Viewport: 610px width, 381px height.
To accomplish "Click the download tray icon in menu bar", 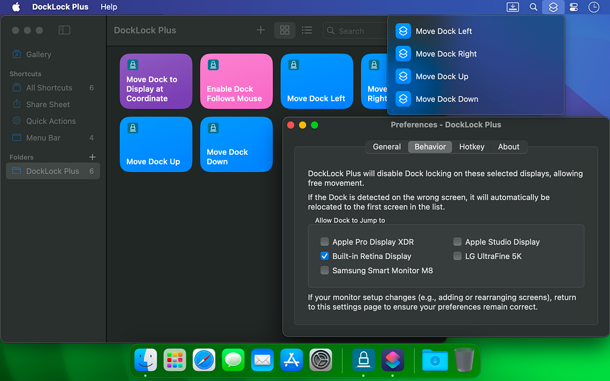I will coord(513,7).
